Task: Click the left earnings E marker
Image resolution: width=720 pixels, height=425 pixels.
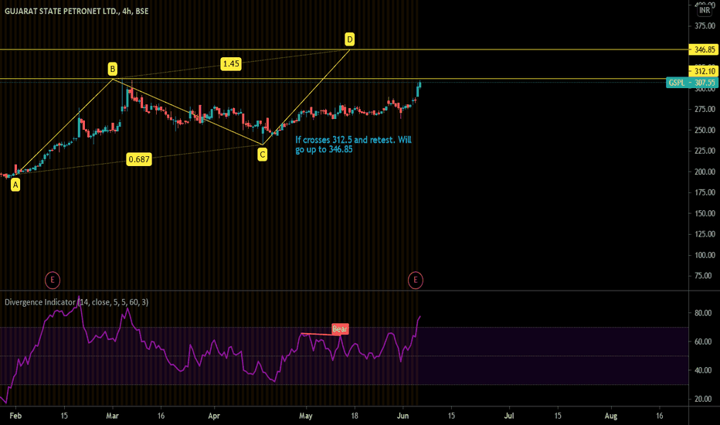Action: point(53,280)
